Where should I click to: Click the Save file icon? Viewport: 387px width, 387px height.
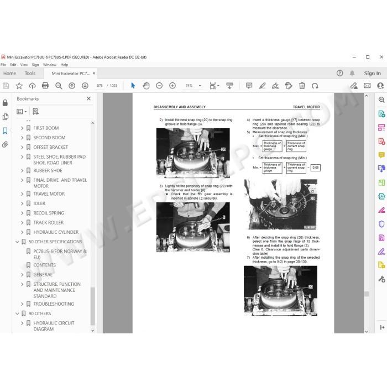(x=6, y=86)
